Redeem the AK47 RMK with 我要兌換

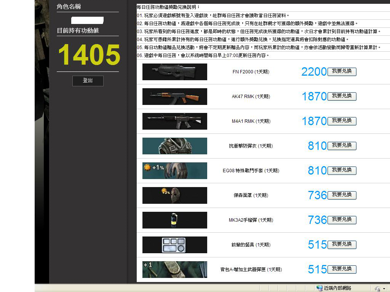pos(342,96)
